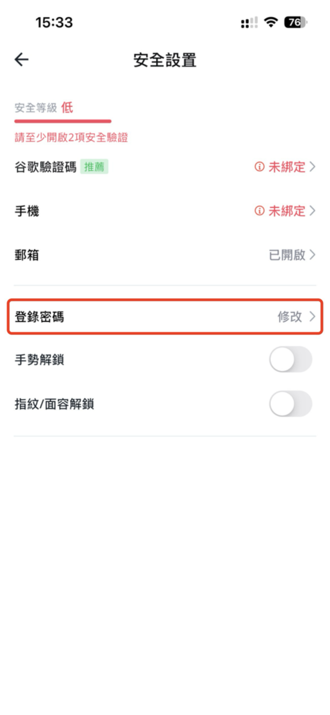Screen dimensions: 330x715
Task: Tap the cellular signal icon
Action: point(249,23)
